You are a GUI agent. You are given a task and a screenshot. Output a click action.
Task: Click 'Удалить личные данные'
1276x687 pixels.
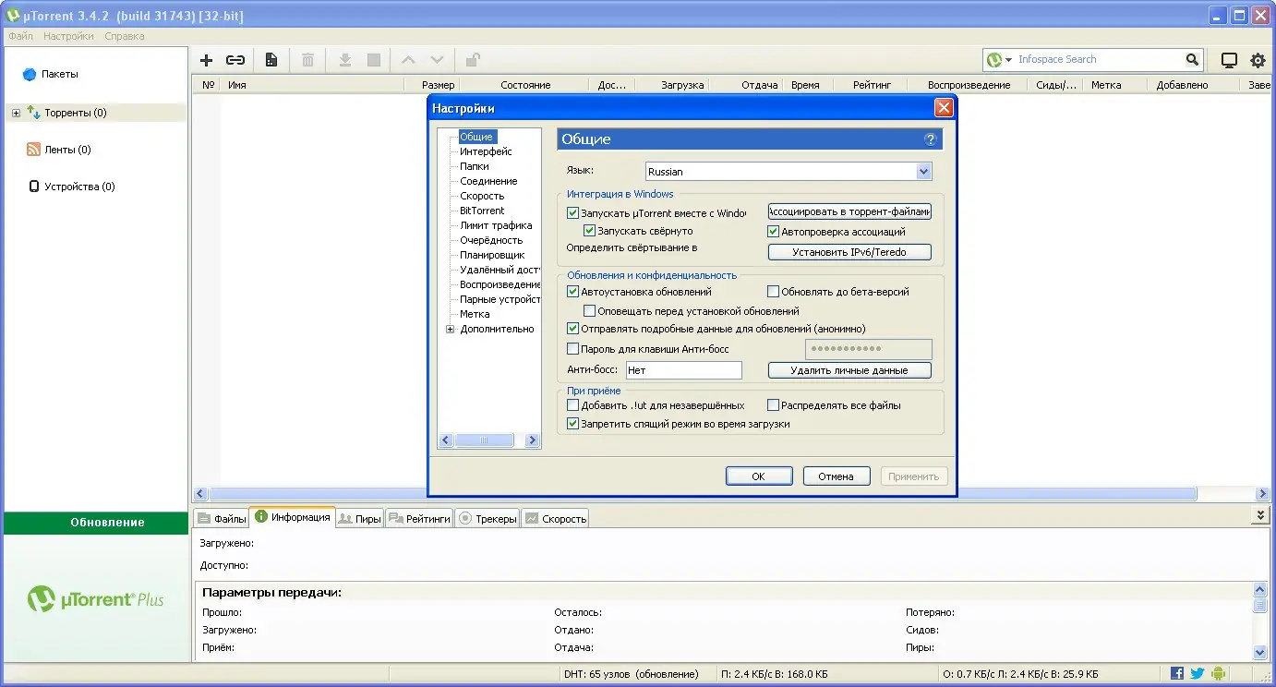pos(849,369)
